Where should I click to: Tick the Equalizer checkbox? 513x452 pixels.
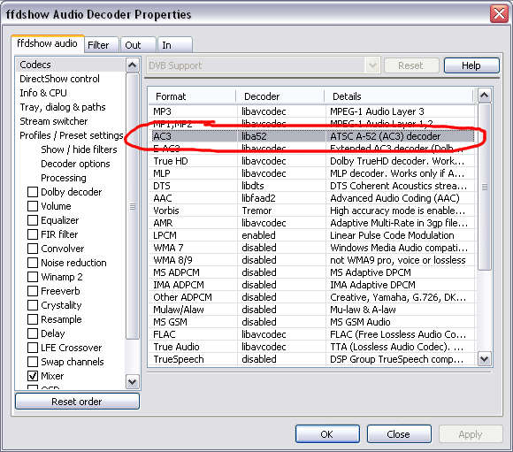pyautogui.click(x=33, y=220)
